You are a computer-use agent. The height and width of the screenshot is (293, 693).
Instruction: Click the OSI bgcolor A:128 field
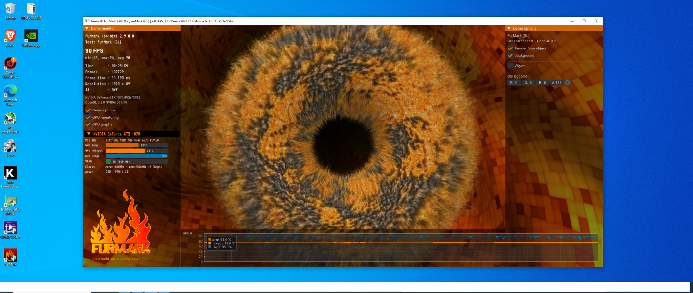point(557,83)
